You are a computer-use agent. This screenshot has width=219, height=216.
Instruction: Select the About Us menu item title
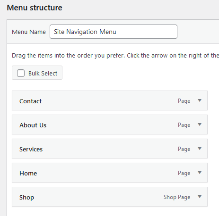click(x=33, y=125)
